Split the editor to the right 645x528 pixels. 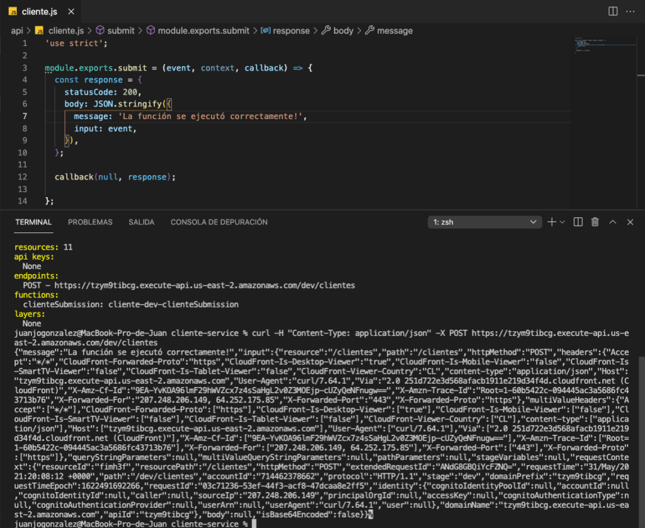point(613,11)
